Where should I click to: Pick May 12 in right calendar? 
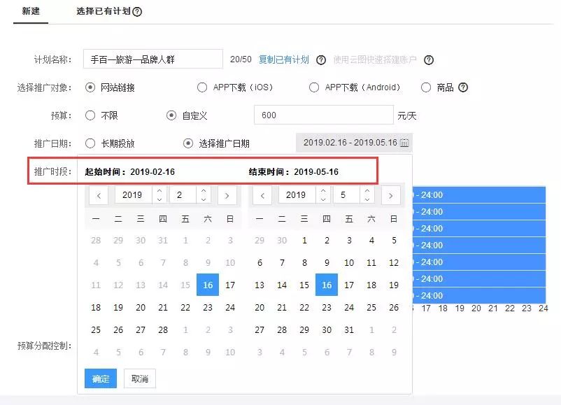(x=394, y=263)
